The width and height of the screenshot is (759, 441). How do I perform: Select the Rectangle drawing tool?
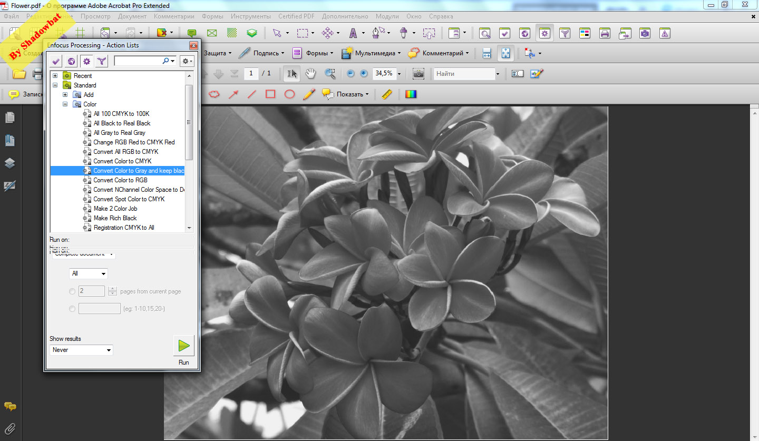pos(270,94)
